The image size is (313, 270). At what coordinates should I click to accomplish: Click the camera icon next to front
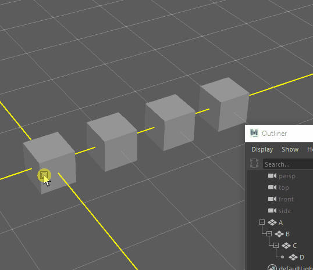click(x=272, y=199)
